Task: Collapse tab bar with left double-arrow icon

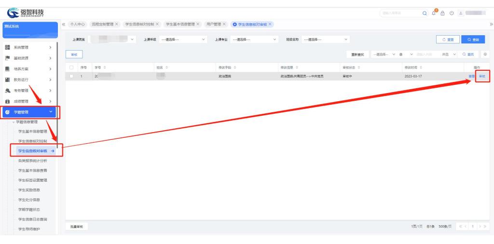Action: coord(64,24)
